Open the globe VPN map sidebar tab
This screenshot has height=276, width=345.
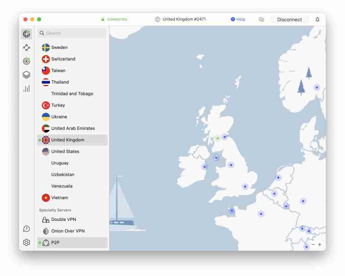(x=26, y=34)
